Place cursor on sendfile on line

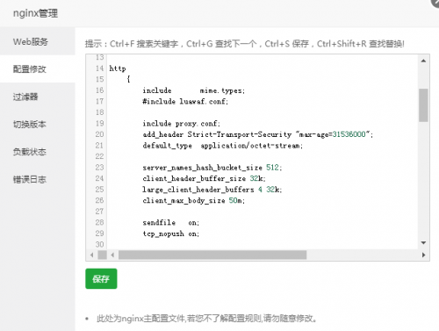click(171, 223)
